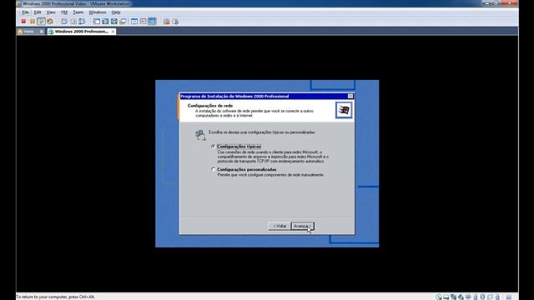Click the 'Permite que você configure componentes' description
The image size is (534, 300).
point(270,175)
